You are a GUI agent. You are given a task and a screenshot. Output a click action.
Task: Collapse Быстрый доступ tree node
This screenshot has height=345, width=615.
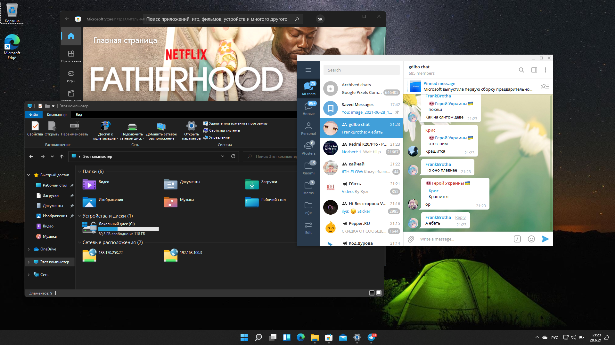tap(29, 175)
